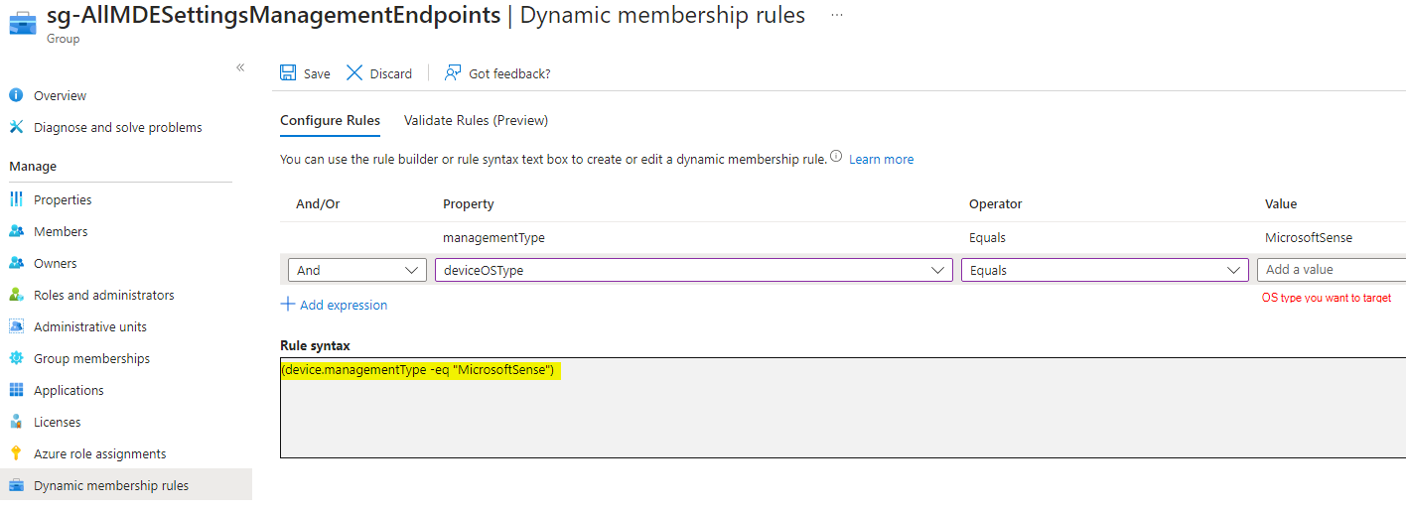Click the Diagnose and solve problems wrench icon

coord(16,127)
